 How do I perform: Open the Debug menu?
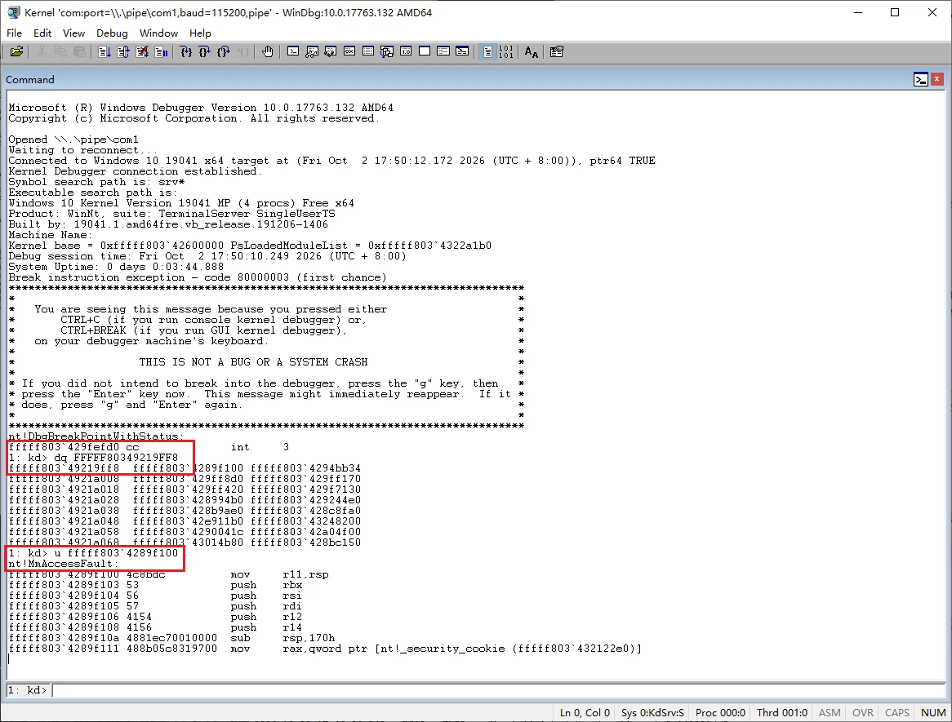click(112, 33)
